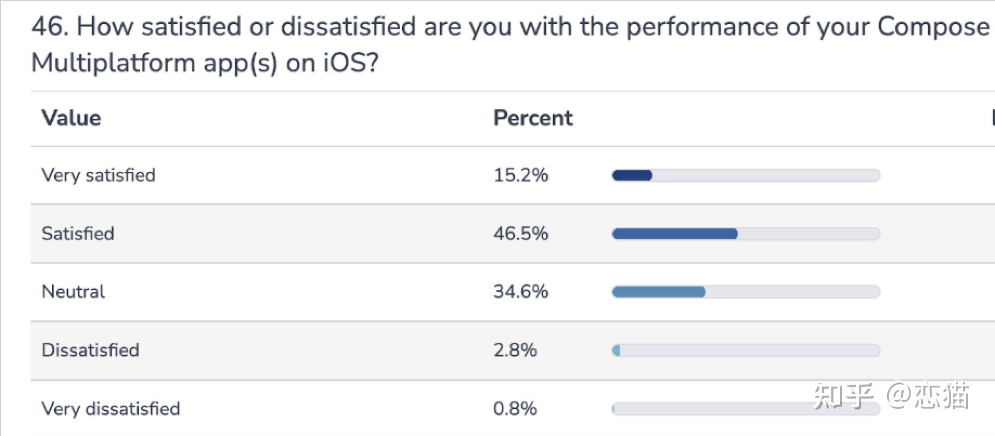Click the Dissatisfied row percentage bar

tap(746, 351)
